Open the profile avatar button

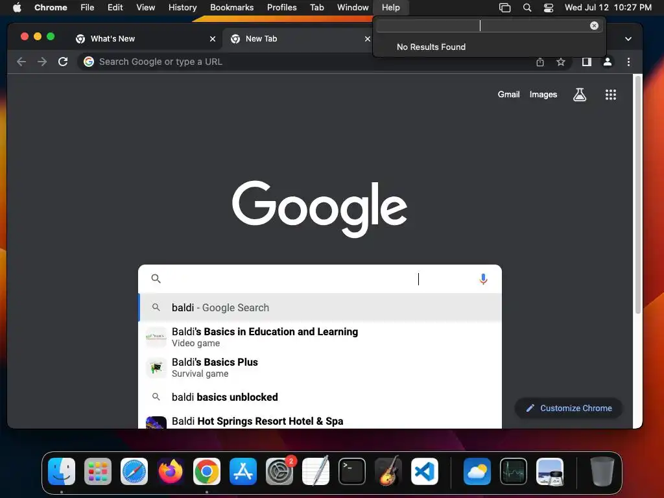point(607,62)
